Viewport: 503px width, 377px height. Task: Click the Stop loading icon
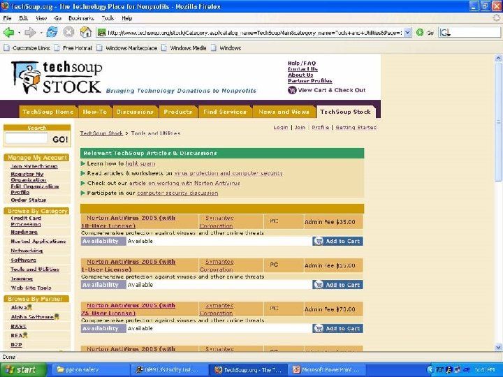(x=68, y=32)
